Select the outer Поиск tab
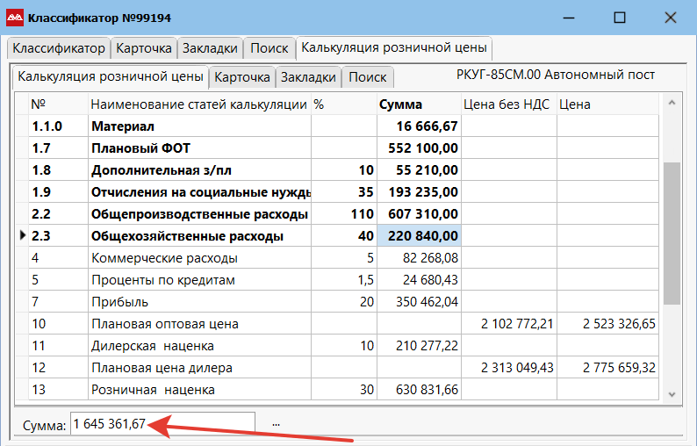Screen dimensions: 697x446 [269, 48]
